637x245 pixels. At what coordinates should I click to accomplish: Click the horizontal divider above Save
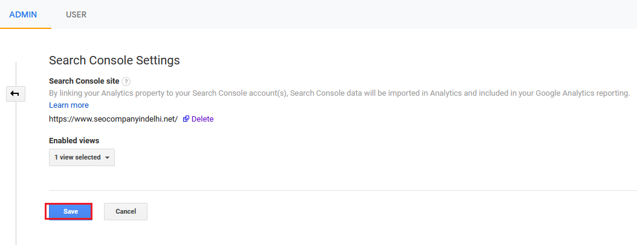tap(338, 190)
